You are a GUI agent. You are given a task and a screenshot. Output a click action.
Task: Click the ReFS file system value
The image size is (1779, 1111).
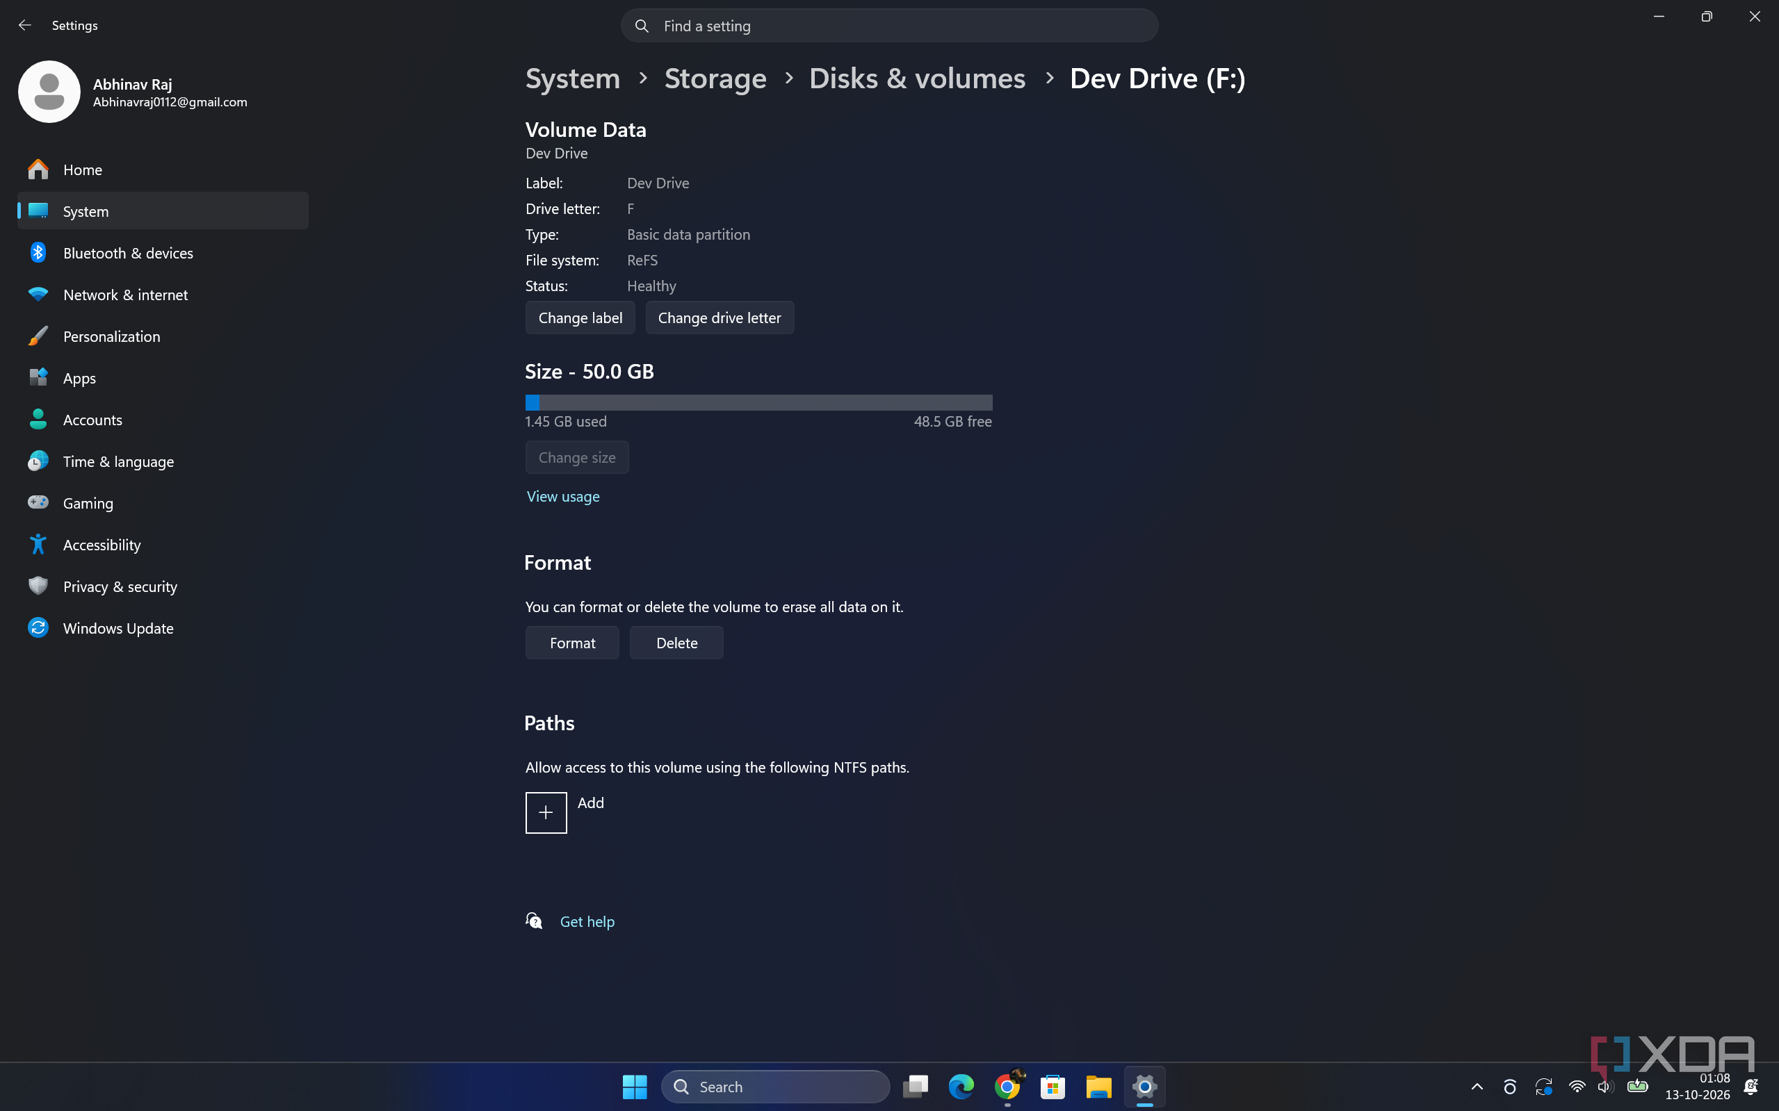click(642, 260)
